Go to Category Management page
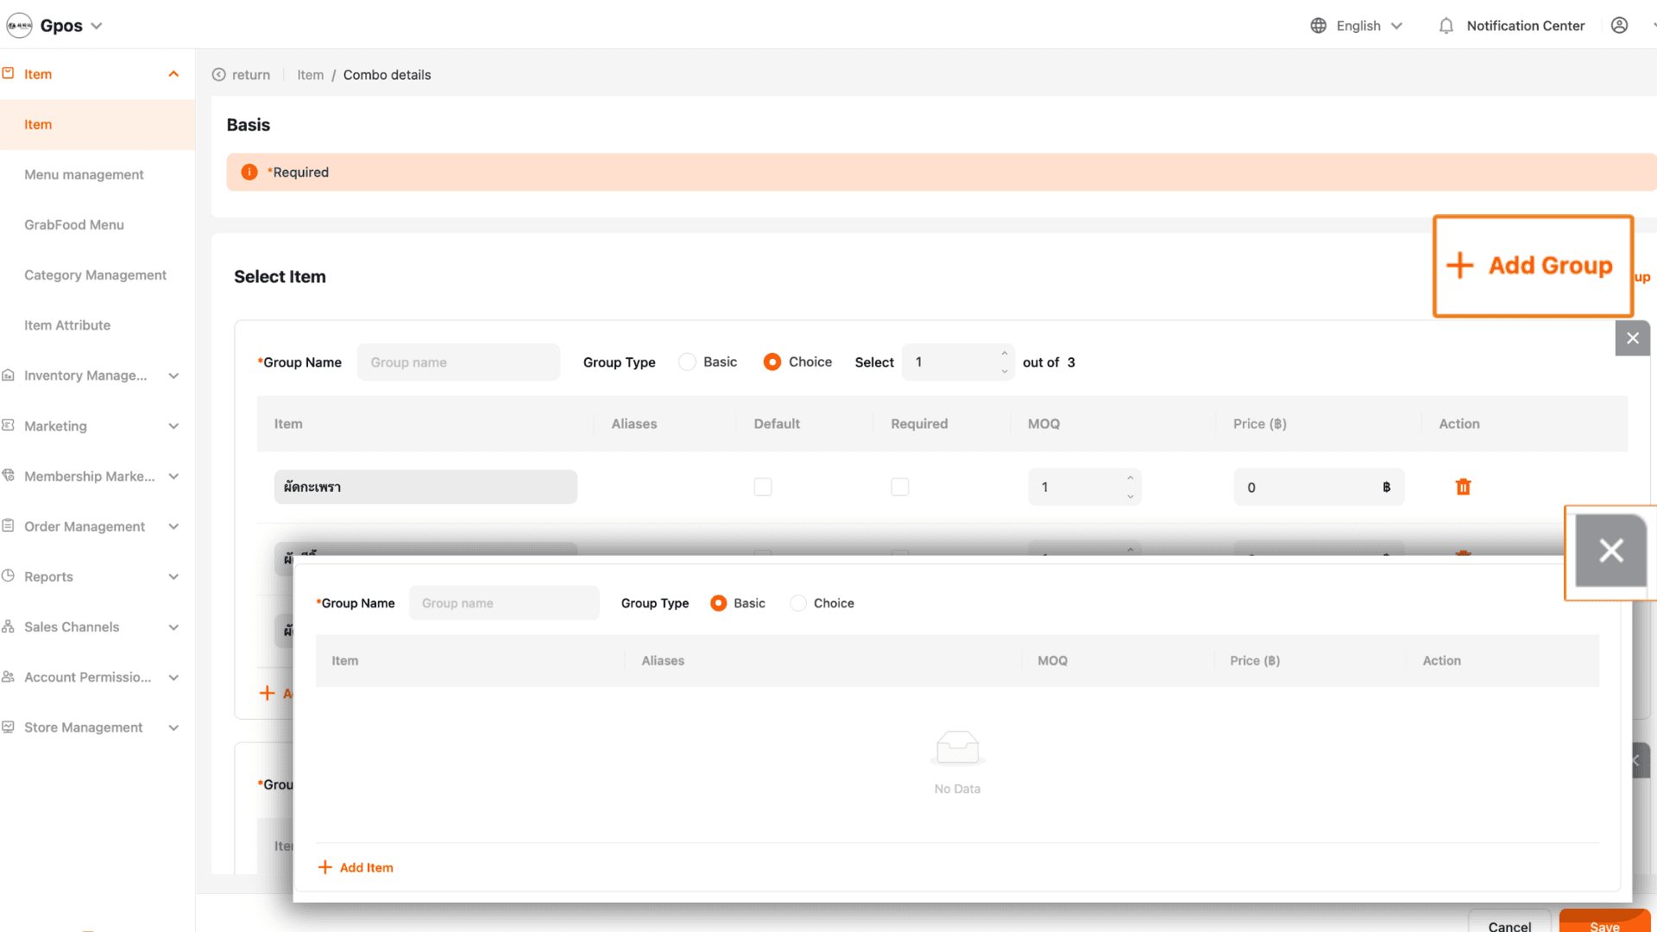Viewport: 1657px width, 932px height. 95,275
